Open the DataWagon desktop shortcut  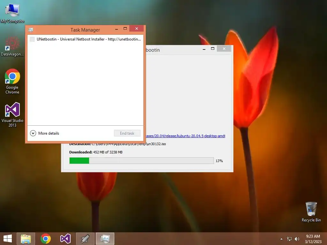point(12,46)
